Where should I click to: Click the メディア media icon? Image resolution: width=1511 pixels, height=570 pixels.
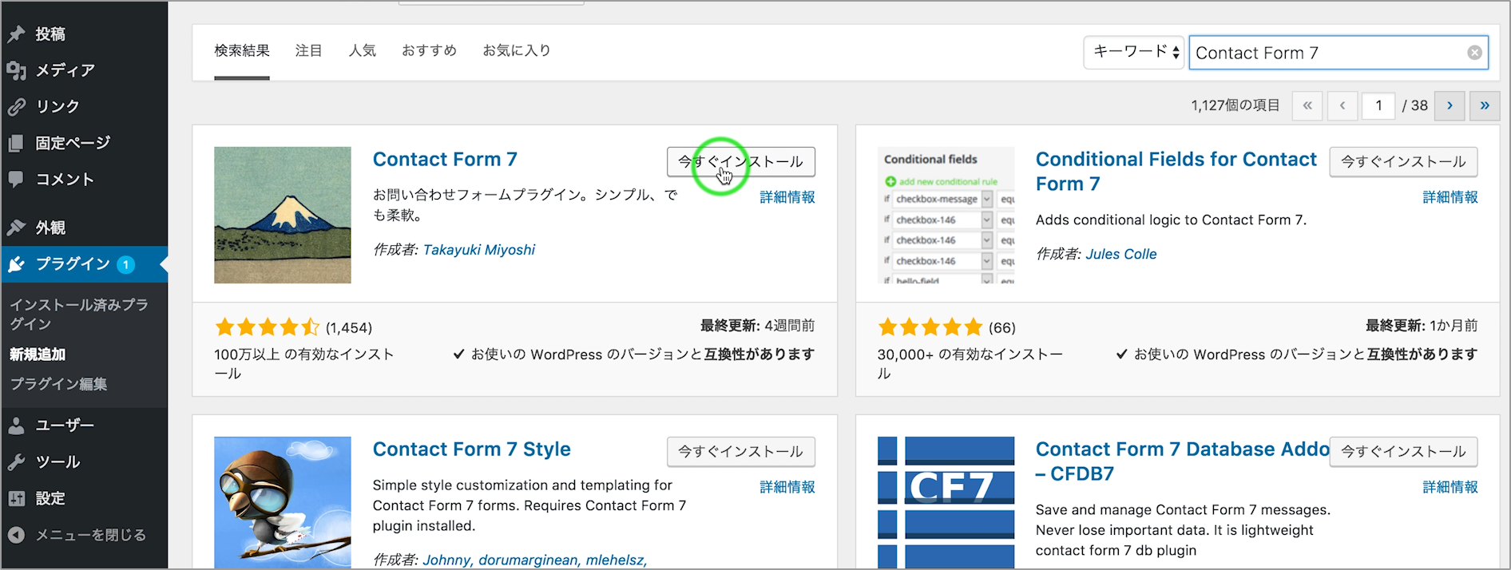(17, 70)
